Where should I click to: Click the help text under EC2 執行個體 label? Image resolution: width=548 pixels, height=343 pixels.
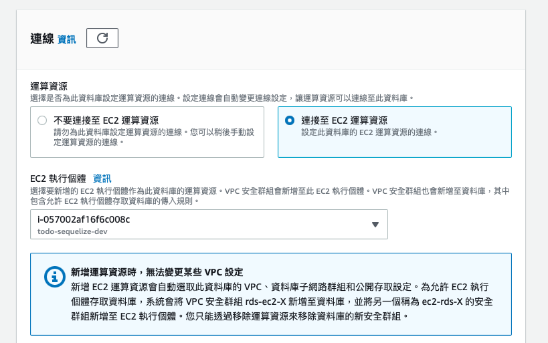tap(268, 195)
